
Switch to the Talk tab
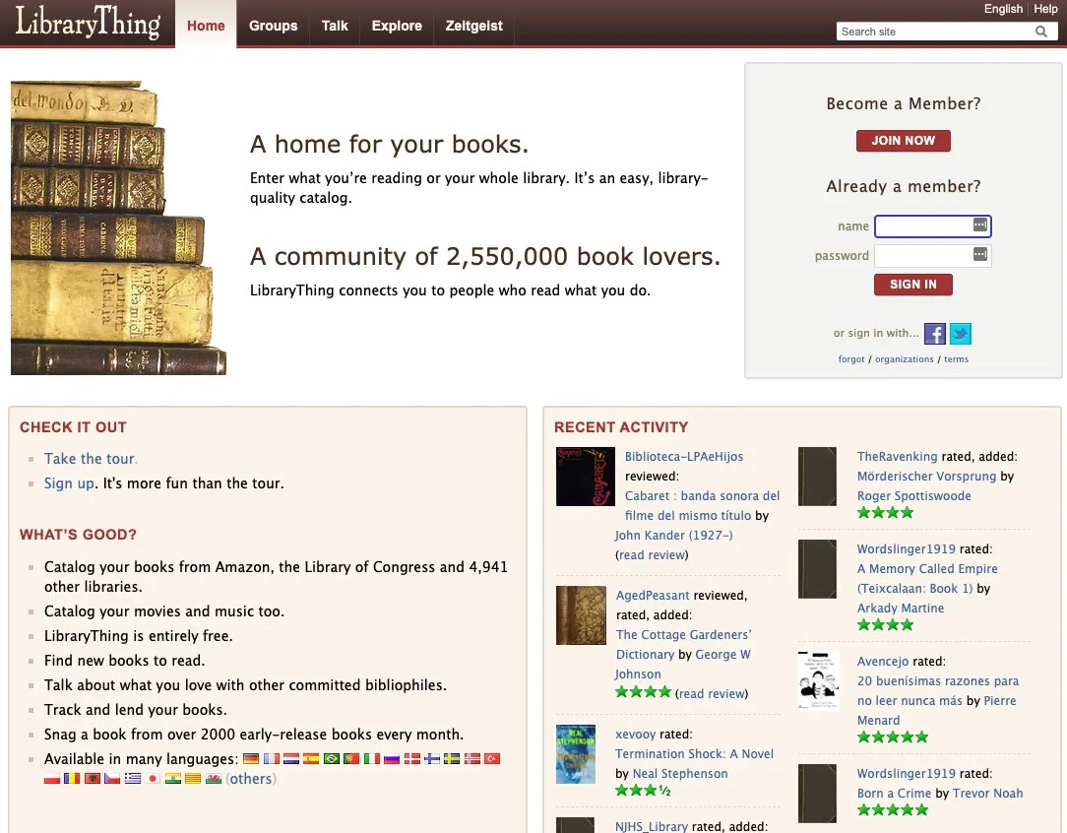tap(335, 27)
